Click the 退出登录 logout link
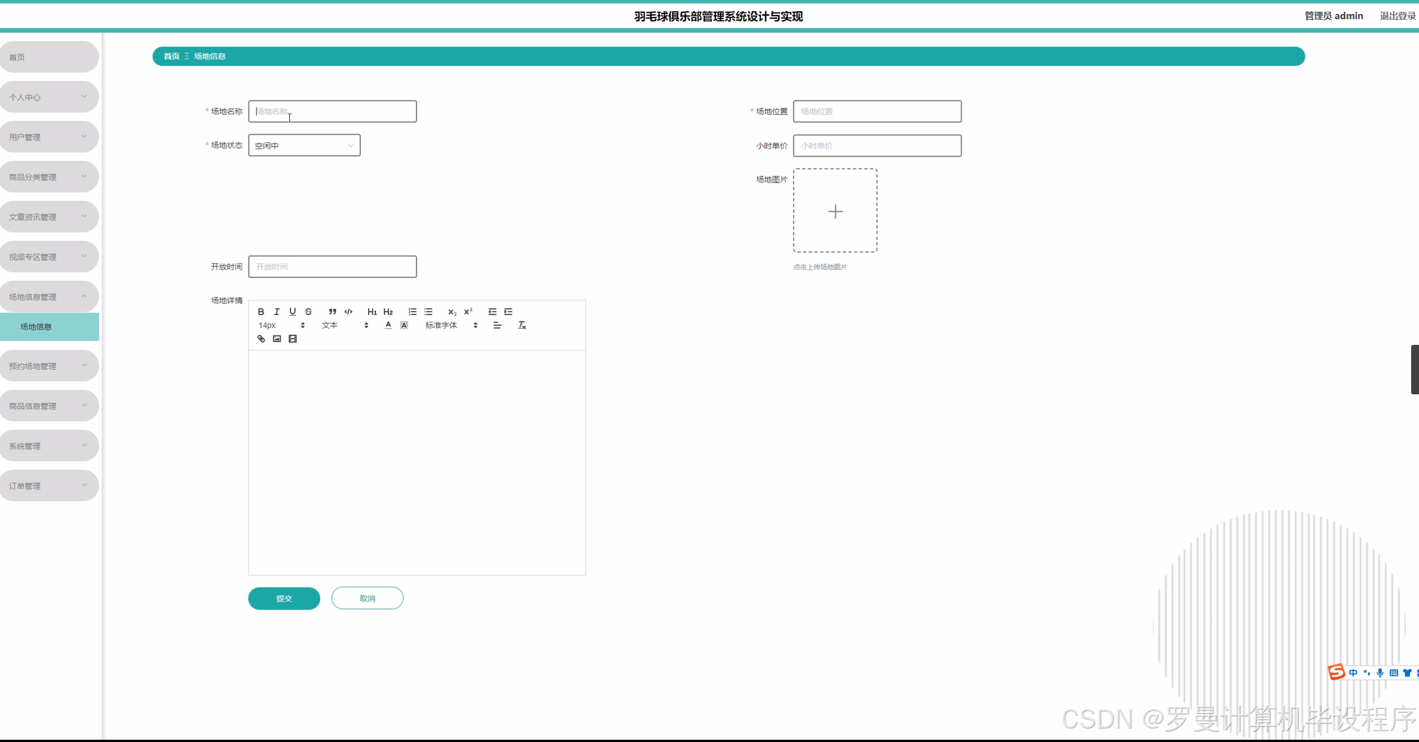This screenshot has height=742, width=1419. click(1397, 16)
